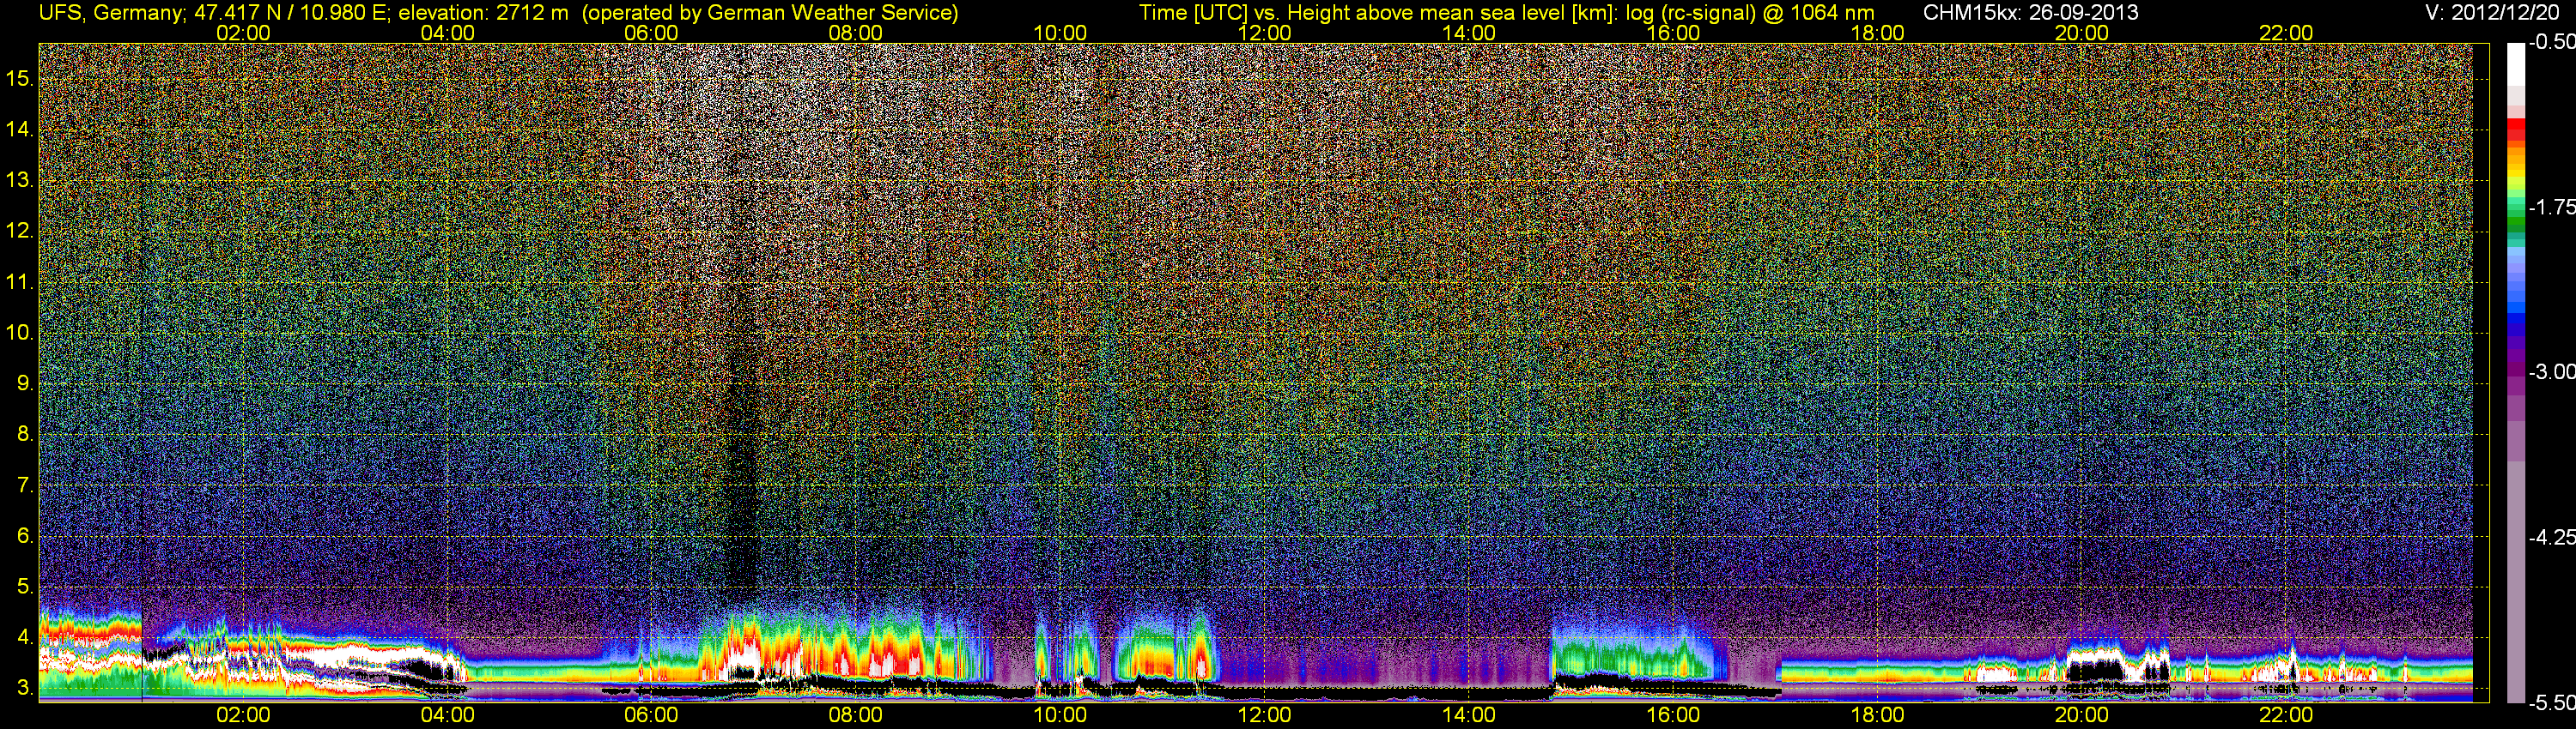The image size is (2576, 729).
Task: Click the color scale value "-0.50"
Action: click(x=2551, y=42)
